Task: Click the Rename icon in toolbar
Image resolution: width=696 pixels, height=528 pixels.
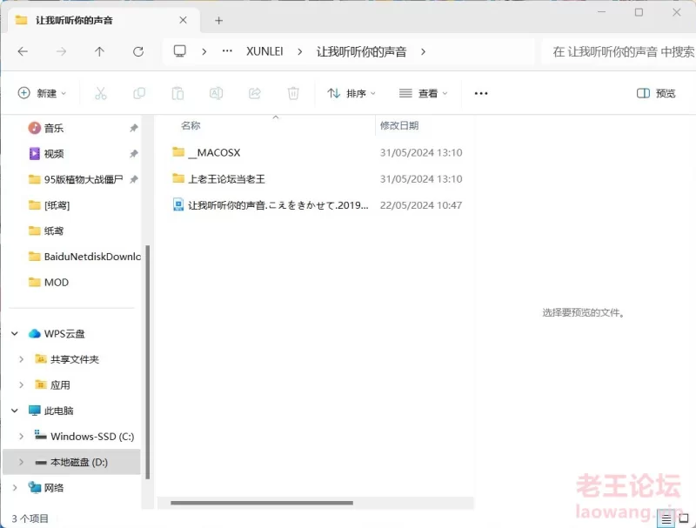Action: click(x=216, y=93)
